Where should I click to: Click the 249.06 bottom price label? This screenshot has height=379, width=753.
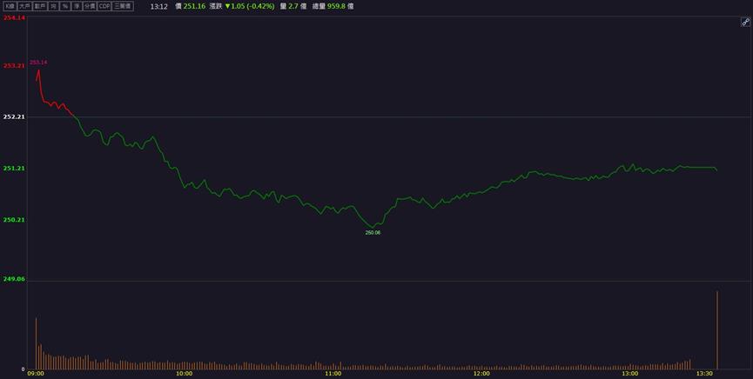coord(13,279)
